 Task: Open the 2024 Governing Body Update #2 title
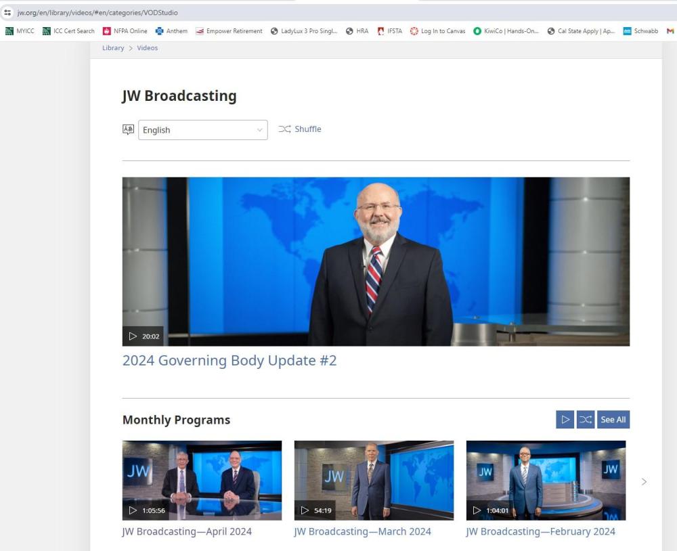point(230,361)
